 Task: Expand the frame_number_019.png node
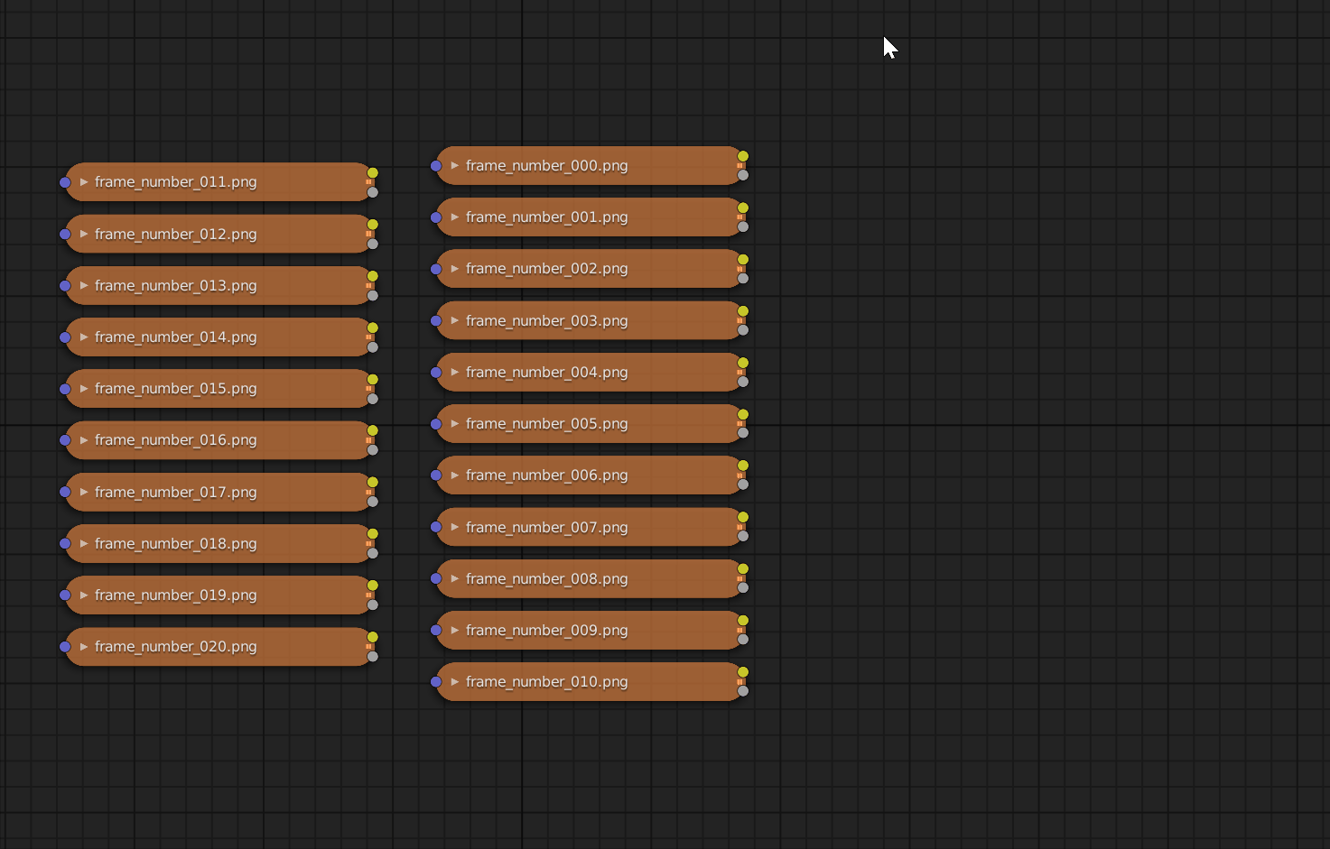tap(84, 595)
